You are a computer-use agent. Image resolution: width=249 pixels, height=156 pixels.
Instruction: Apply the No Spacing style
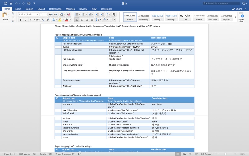click(x=144, y=17)
